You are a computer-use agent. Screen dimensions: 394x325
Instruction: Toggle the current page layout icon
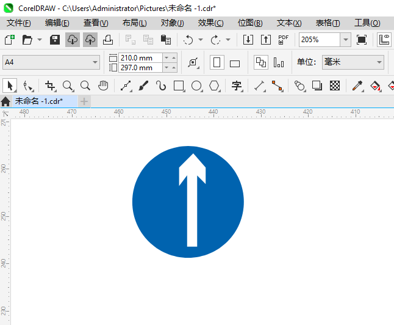coord(279,62)
